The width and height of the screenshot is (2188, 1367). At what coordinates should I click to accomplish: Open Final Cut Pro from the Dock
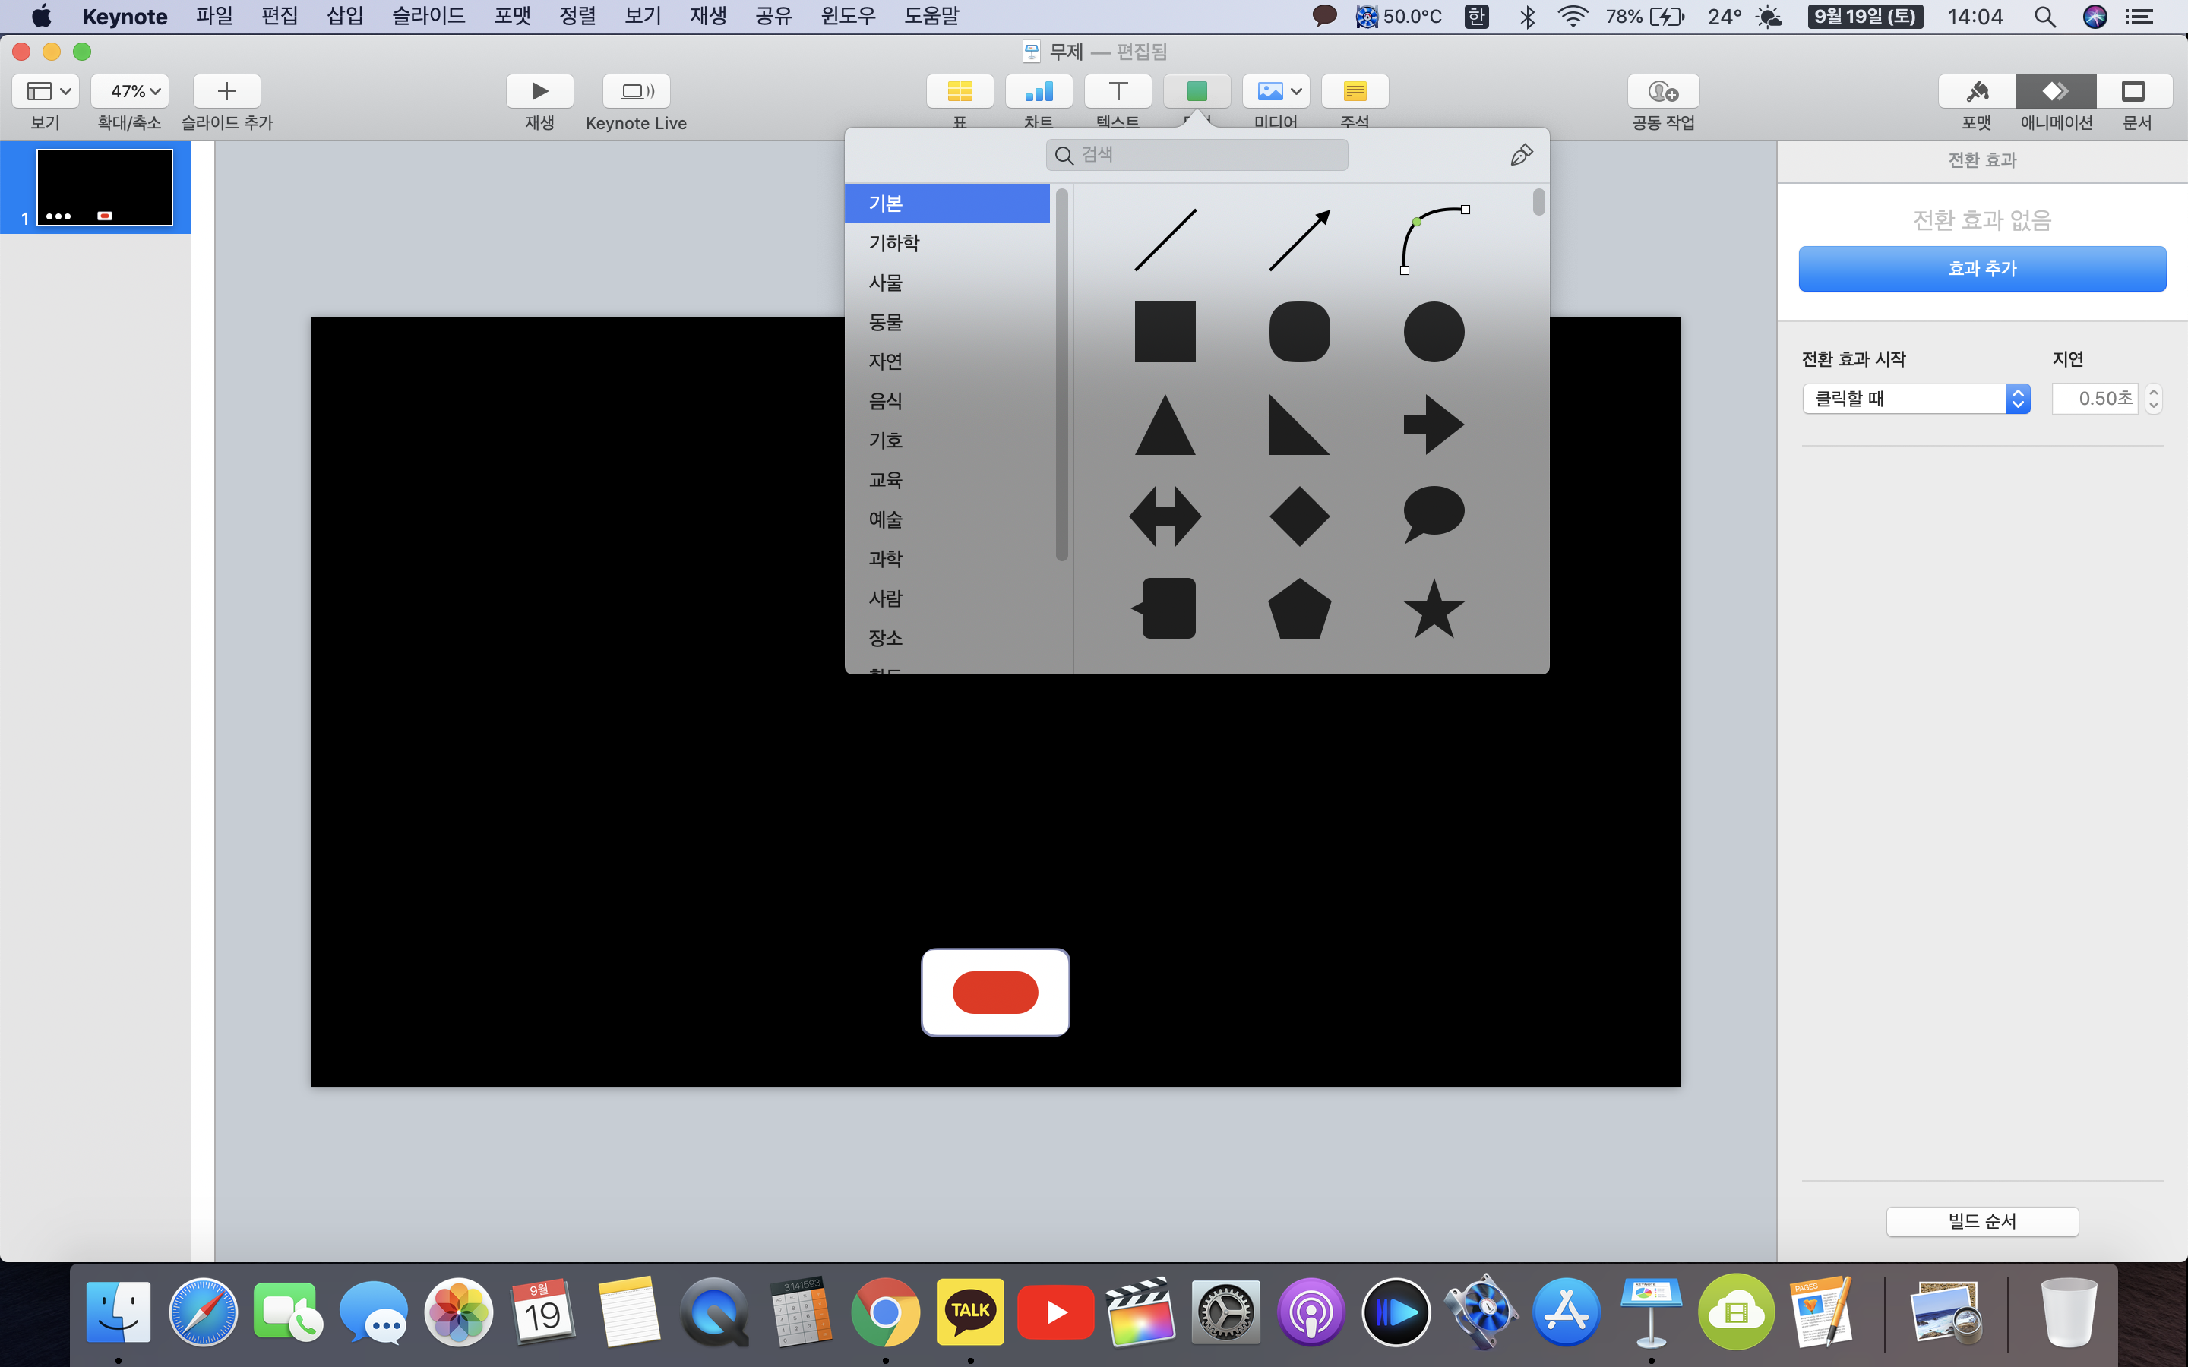pyautogui.click(x=1140, y=1310)
